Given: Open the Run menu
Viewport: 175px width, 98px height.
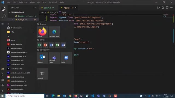Looking at the screenshot, I should tap(44, 2).
